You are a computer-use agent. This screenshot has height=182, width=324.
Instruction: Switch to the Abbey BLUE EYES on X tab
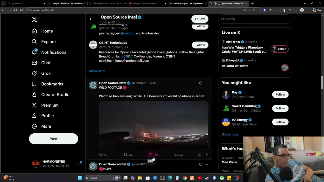point(108,4)
